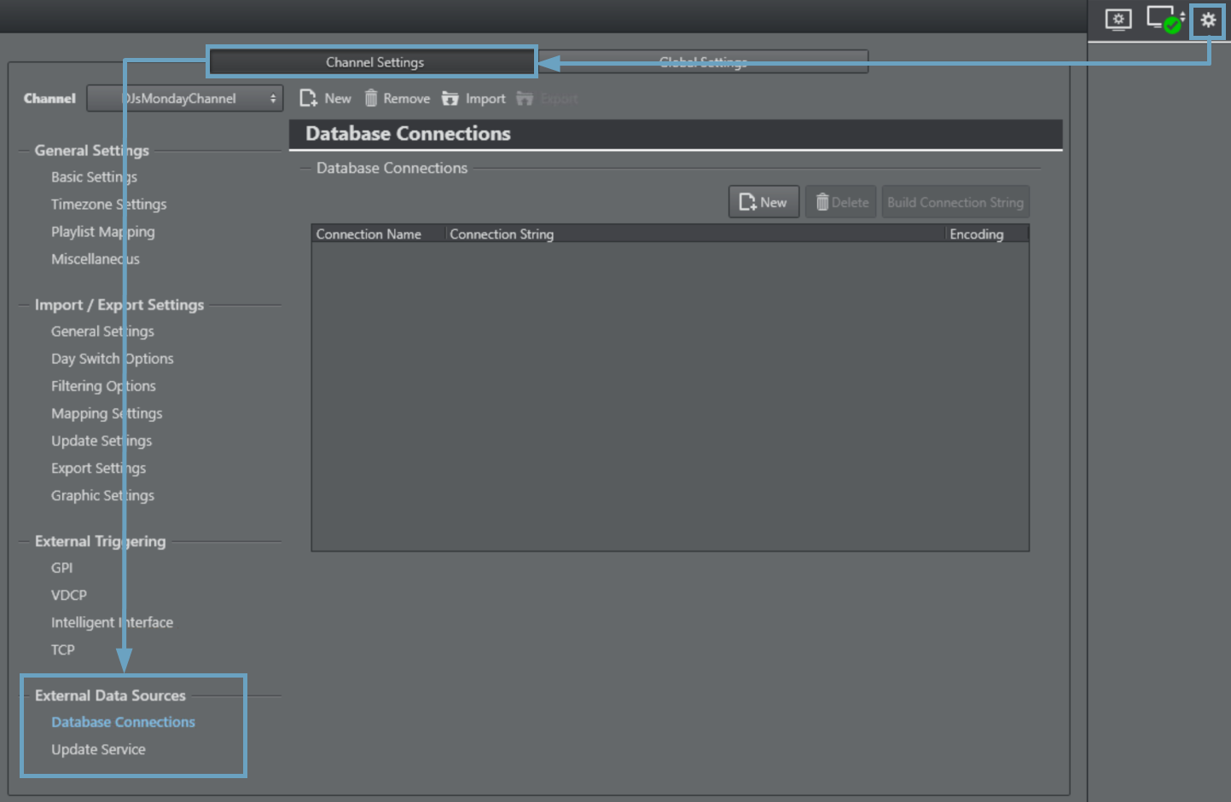Click the Delete connection button
Viewport: 1231px width, 802px height.
click(x=841, y=202)
